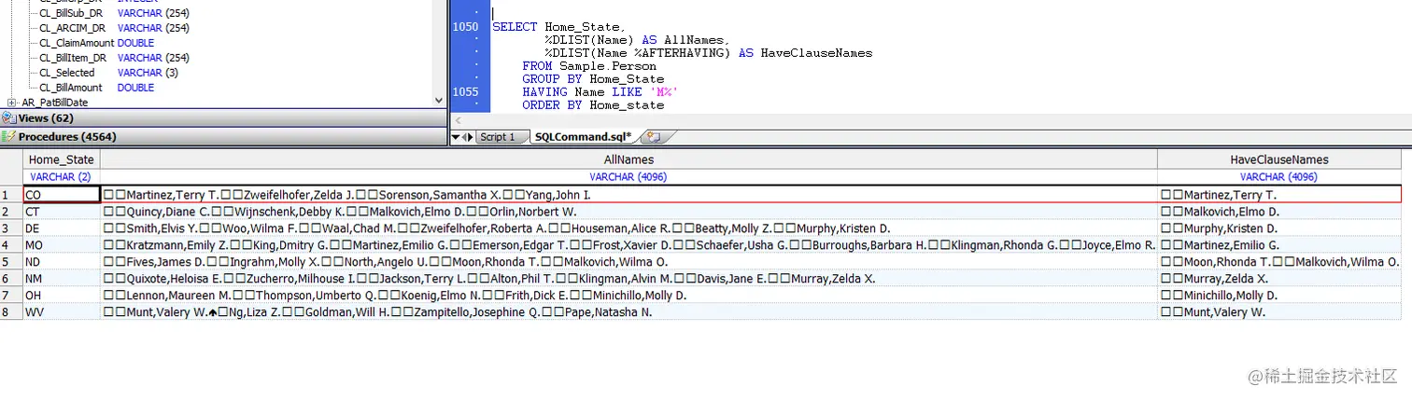Select result row number 5
Image resolution: width=1412 pixels, height=400 pixels.
pyautogui.click(x=11, y=262)
